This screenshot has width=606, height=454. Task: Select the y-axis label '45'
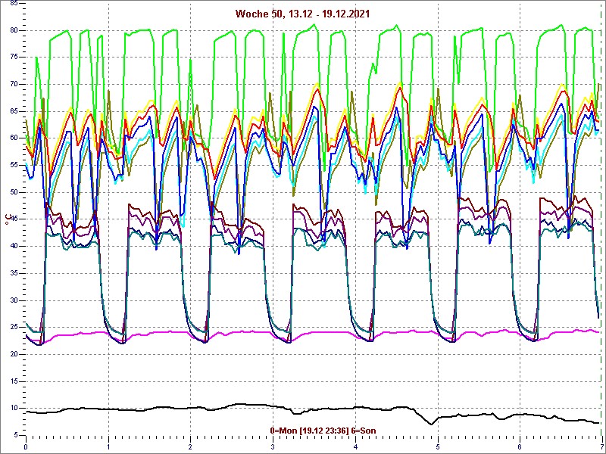point(14,219)
